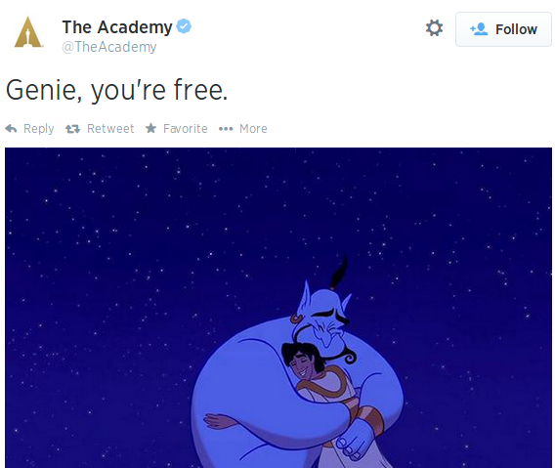Retweet the Genie, you're free post
The width and height of the screenshot is (555, 468).
[100, 129]
